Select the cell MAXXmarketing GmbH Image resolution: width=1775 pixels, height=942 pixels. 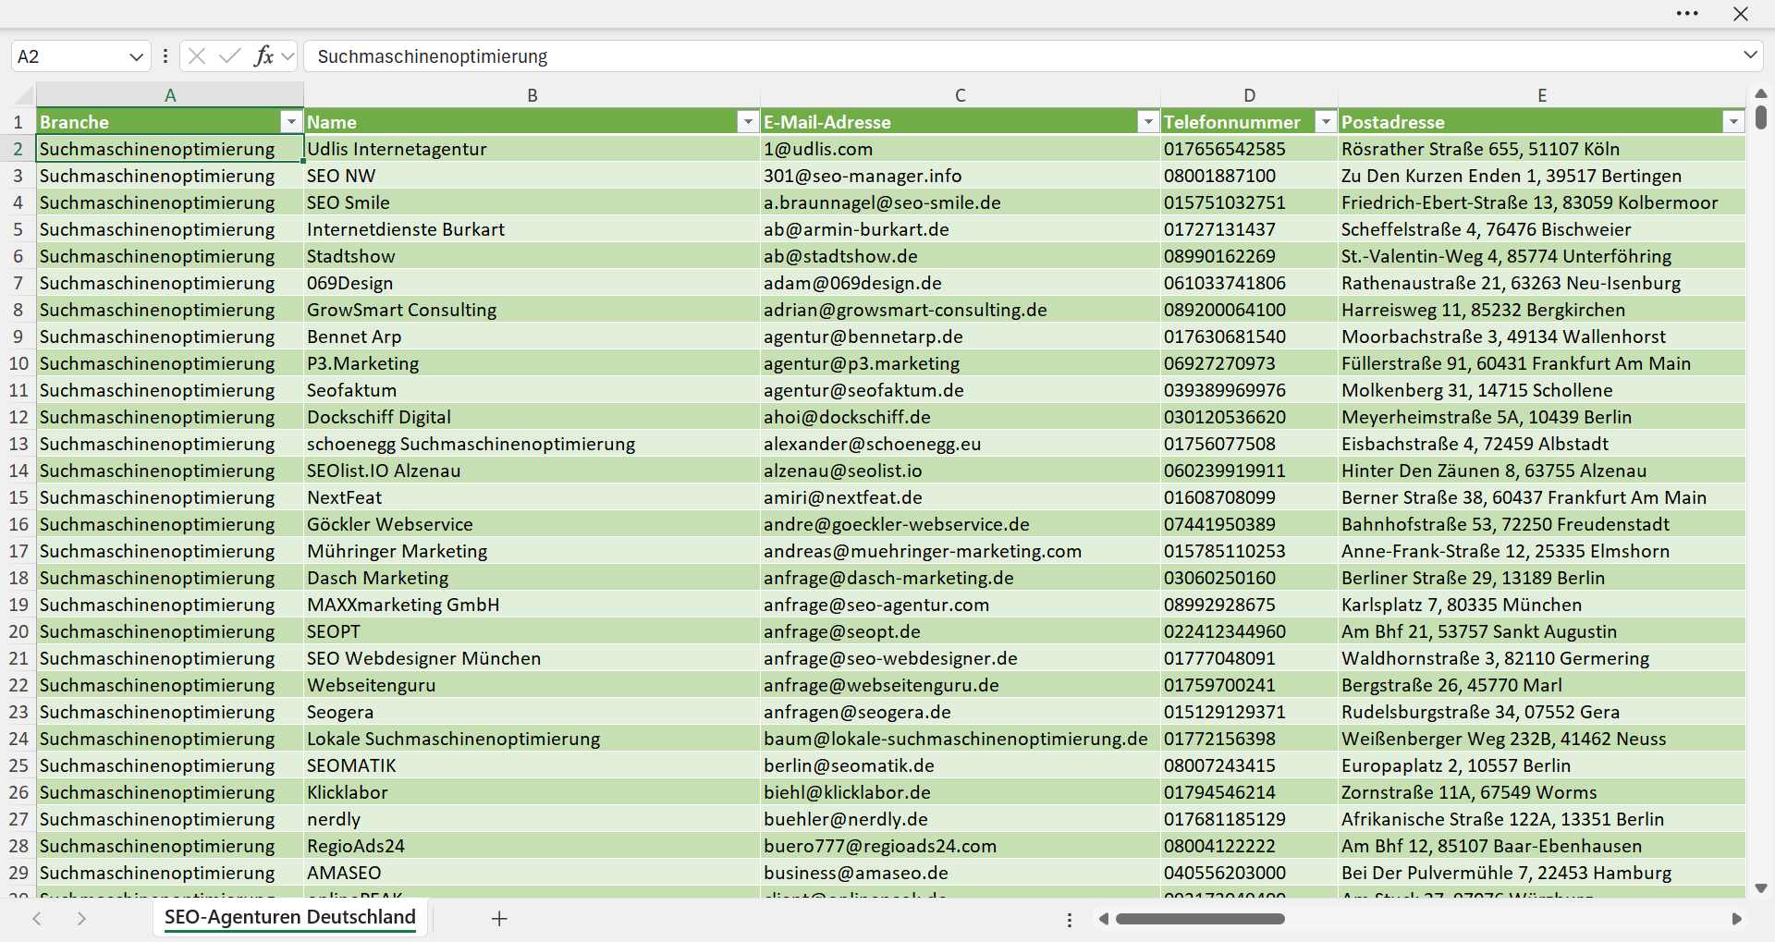pos(532,605)
